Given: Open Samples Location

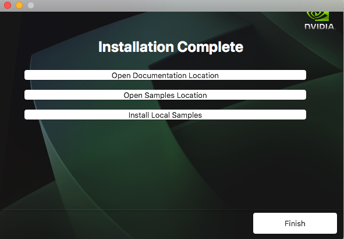Looking at the screenshot, I should 165,95.
